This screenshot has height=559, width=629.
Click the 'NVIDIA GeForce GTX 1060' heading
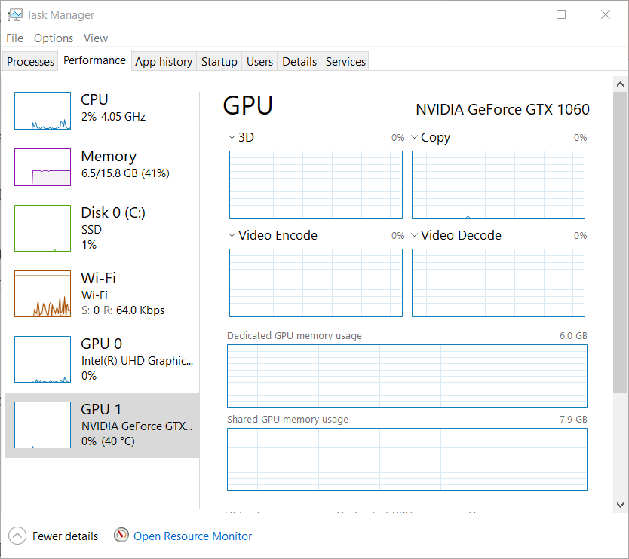tap(502, 109)
